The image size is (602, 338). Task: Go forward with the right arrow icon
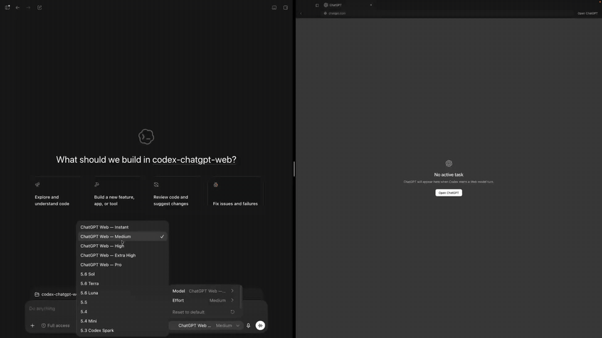[x=28, y=8]
